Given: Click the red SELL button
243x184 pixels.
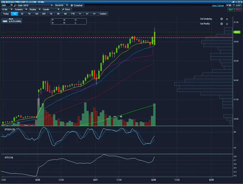Looking at the screenshot, I should pos(238,10).
